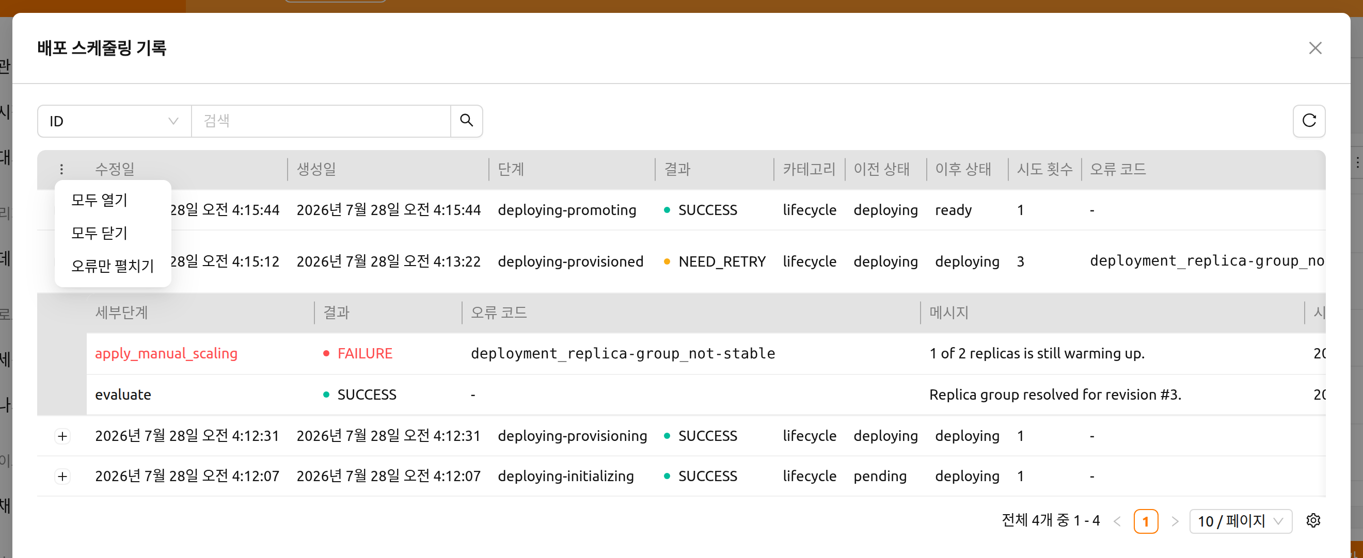Screen dimensions: 1363x558
Task: Click the 카테고리 column header
Action: 809,169
